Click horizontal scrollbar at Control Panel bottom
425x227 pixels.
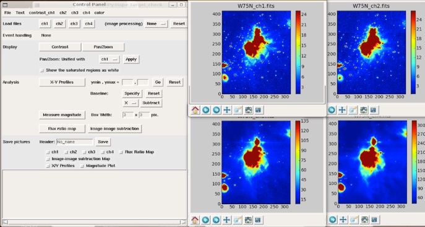point(93,222)
